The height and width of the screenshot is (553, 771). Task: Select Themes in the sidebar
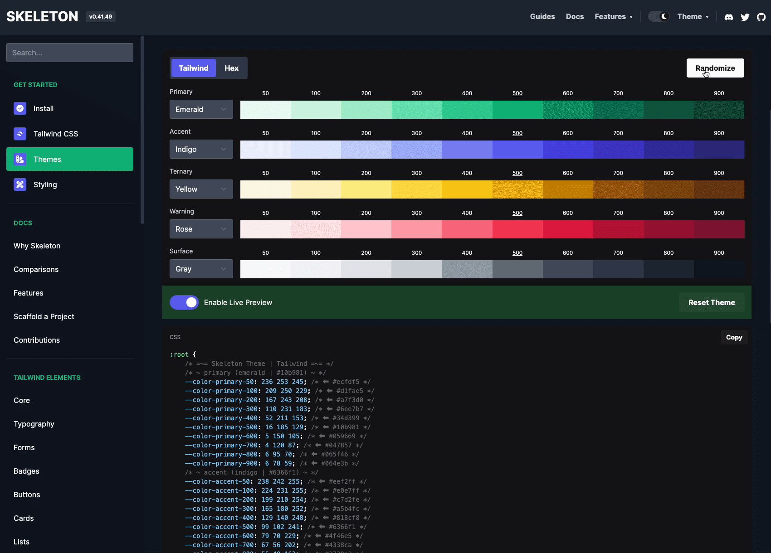(x=70, y=159)
